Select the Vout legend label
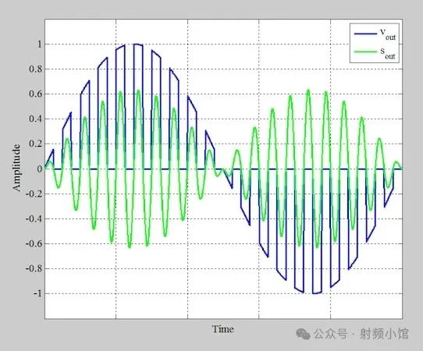 point(388,35)
